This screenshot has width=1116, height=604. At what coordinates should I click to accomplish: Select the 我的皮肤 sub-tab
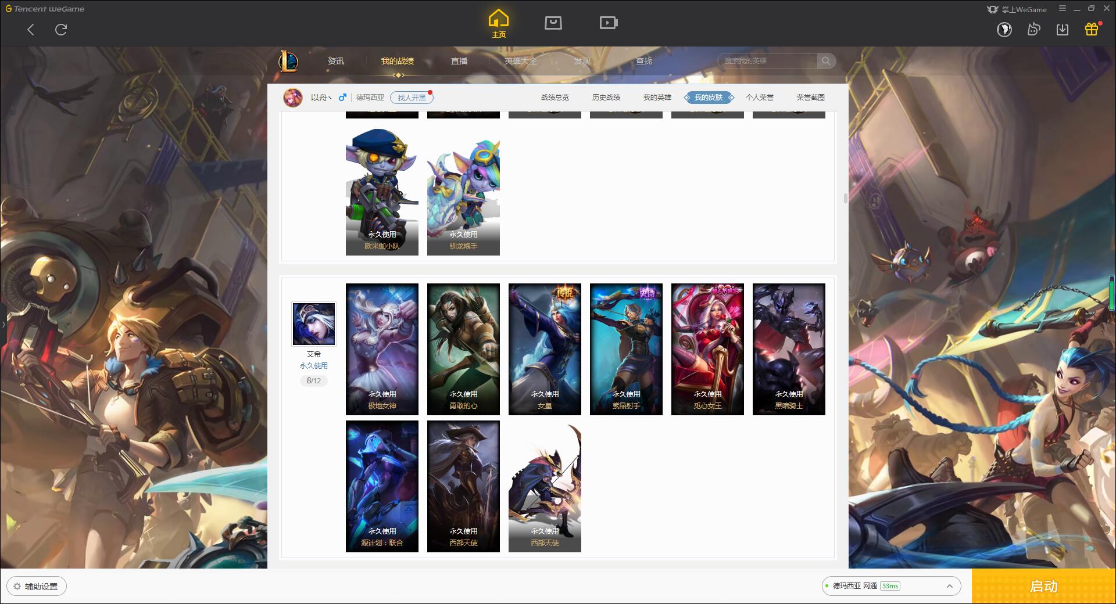[709, 98]
